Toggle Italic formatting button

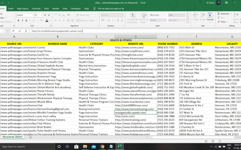[x=22, y=20]
